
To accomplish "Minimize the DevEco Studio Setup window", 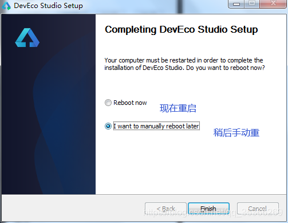I will click(x=236, y=3).
